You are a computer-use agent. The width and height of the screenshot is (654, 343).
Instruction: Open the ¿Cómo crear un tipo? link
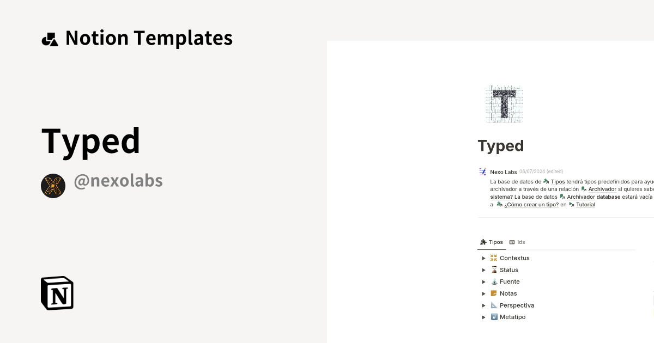click(x=531, y=204)
